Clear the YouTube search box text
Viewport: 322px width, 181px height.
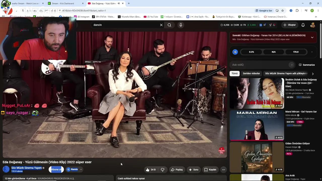(x=161, y=25)
